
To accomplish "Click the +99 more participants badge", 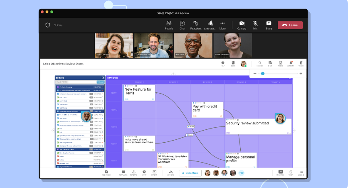I will point(241,173).
